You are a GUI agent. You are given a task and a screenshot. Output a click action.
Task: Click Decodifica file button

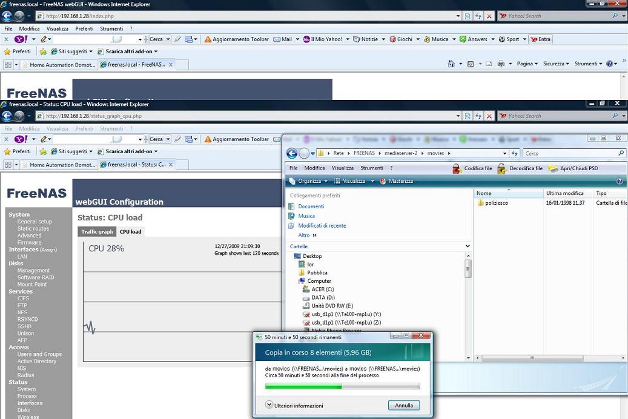click(520, 168)
